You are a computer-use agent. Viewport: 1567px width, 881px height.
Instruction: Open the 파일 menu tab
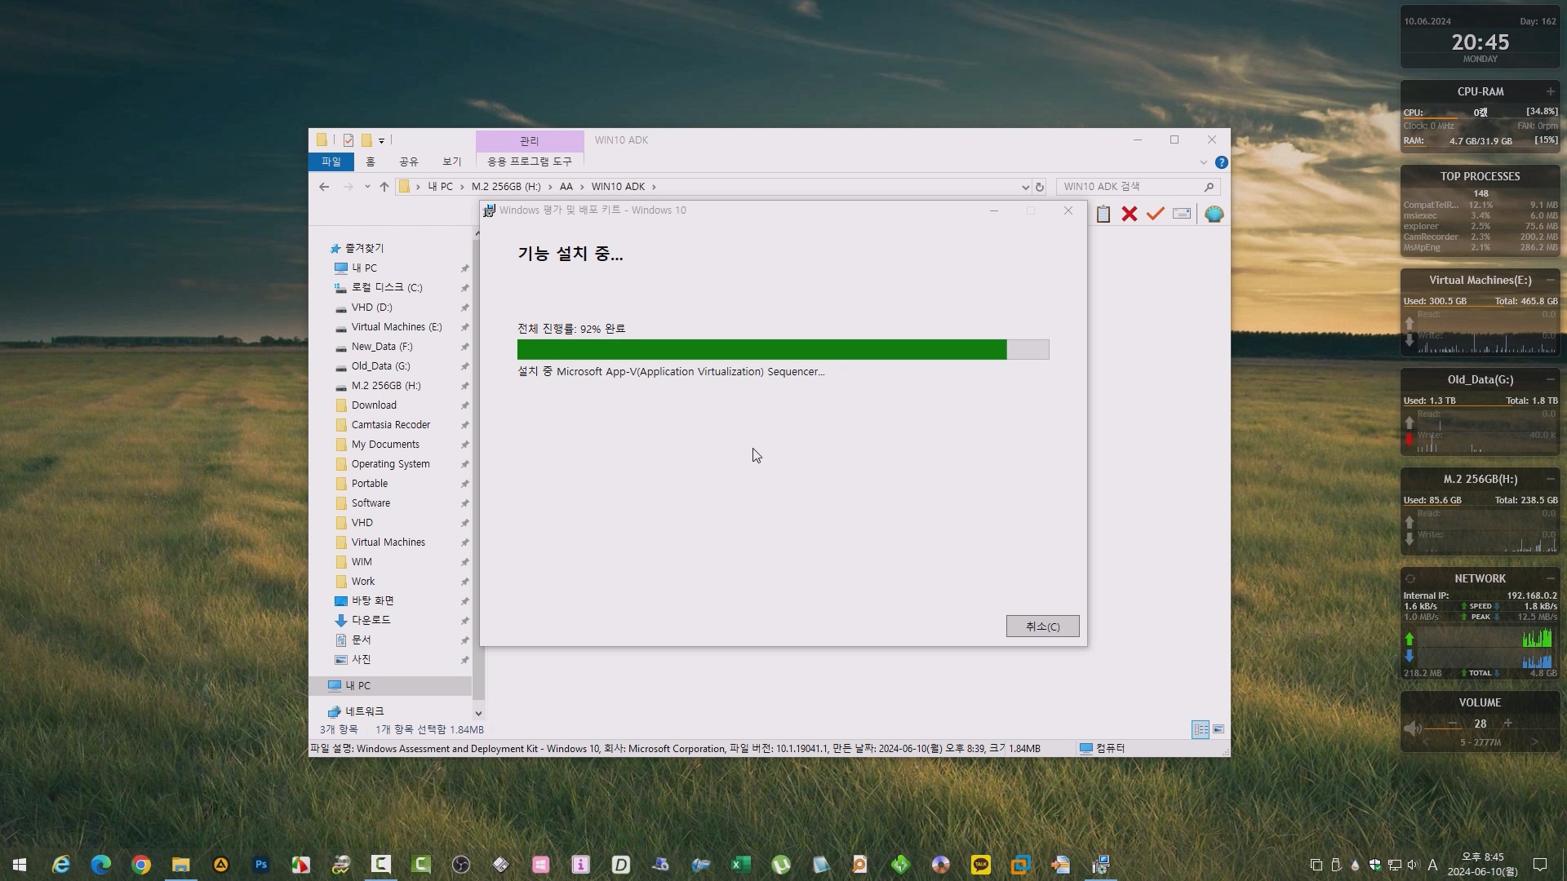click(331, 162)
